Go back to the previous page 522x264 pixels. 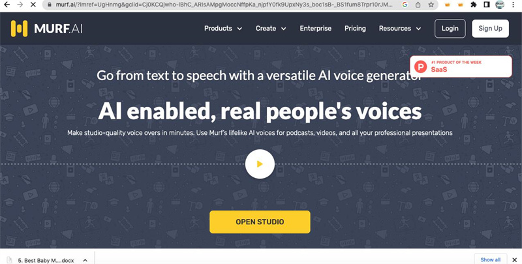point(5,5)
